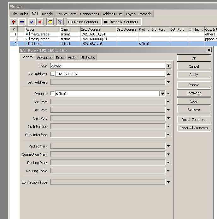Remove the selected rule using the blue minus icon
This screenshot has height=219, width=217.
point(22,22)
